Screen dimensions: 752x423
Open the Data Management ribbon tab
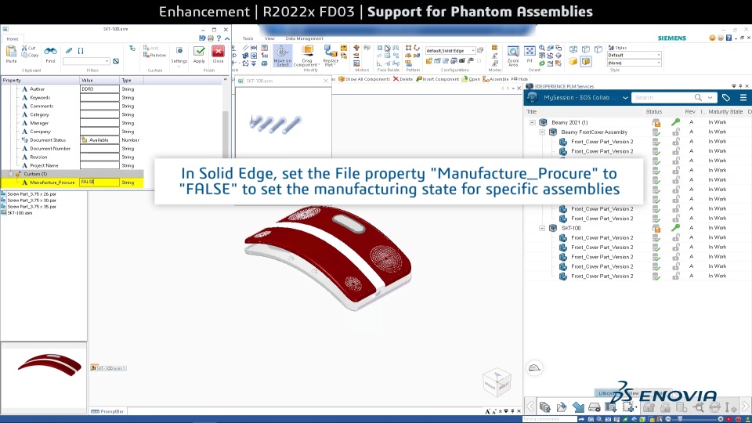(x=304, y=38)
